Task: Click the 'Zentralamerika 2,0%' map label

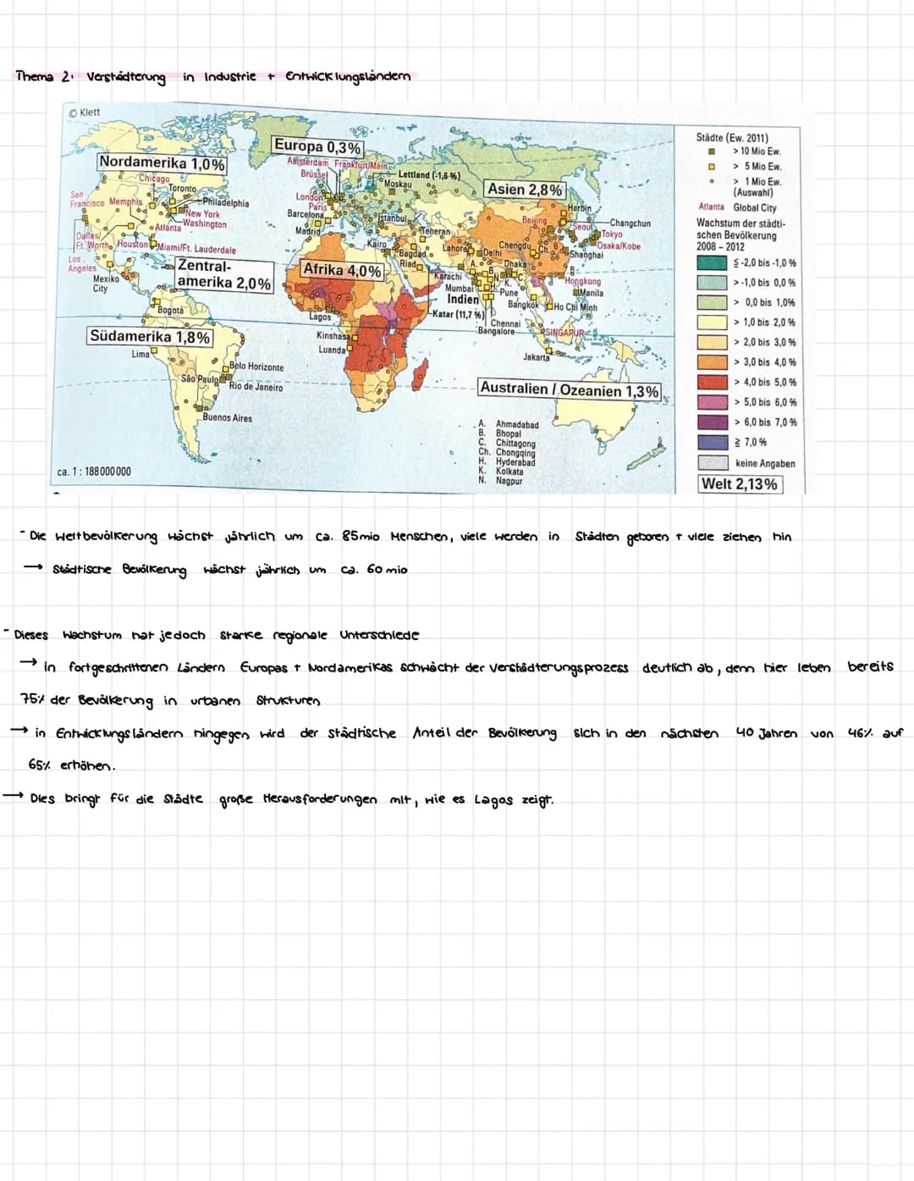Action: (x=224, y=274)
